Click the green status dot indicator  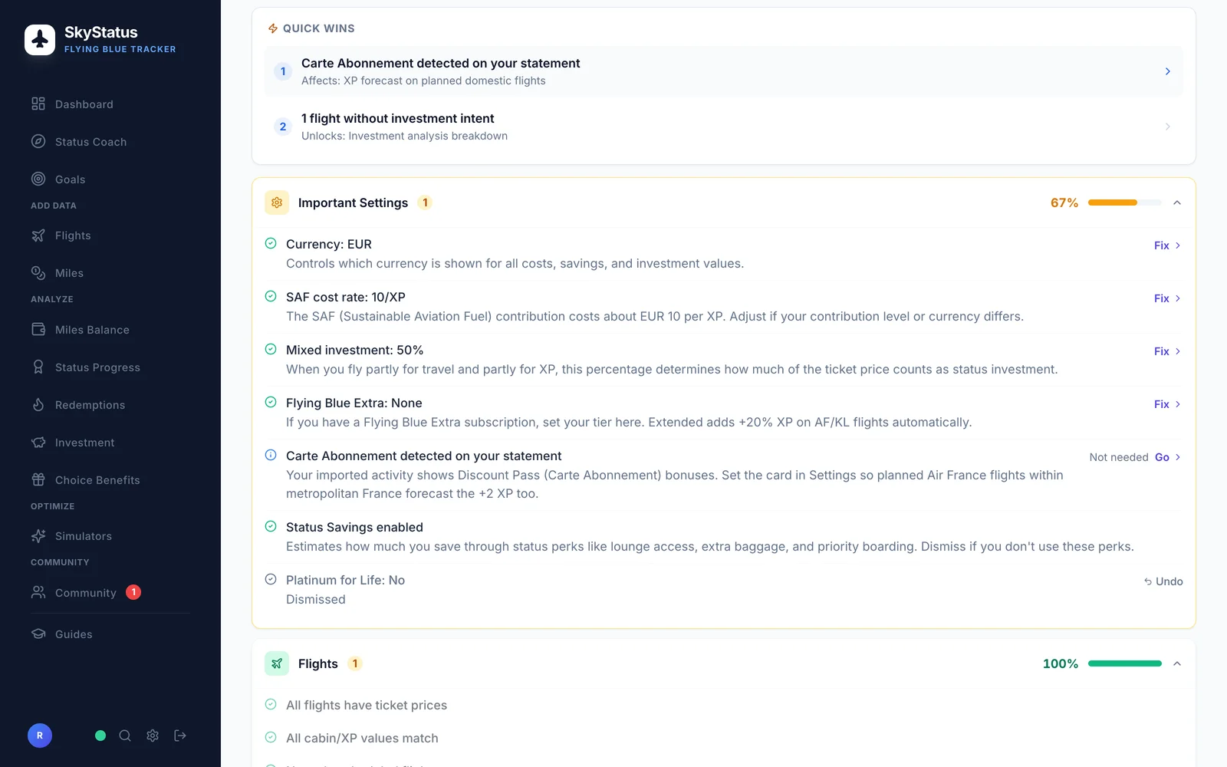[100, 736]
